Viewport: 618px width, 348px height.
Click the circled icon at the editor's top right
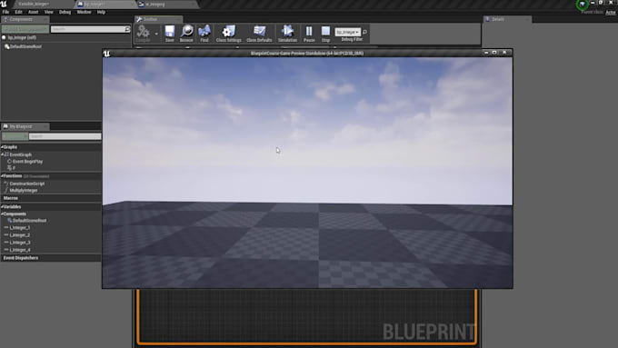point(583,5)
